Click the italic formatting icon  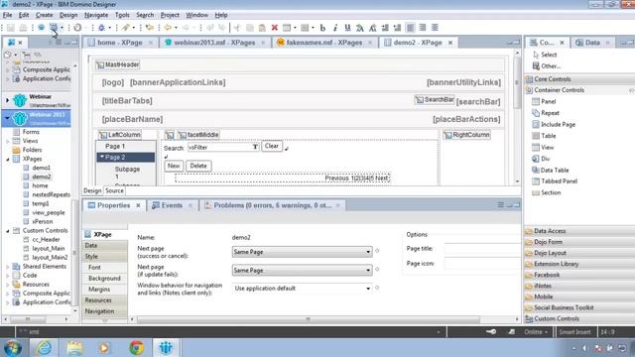coord(335,28)
